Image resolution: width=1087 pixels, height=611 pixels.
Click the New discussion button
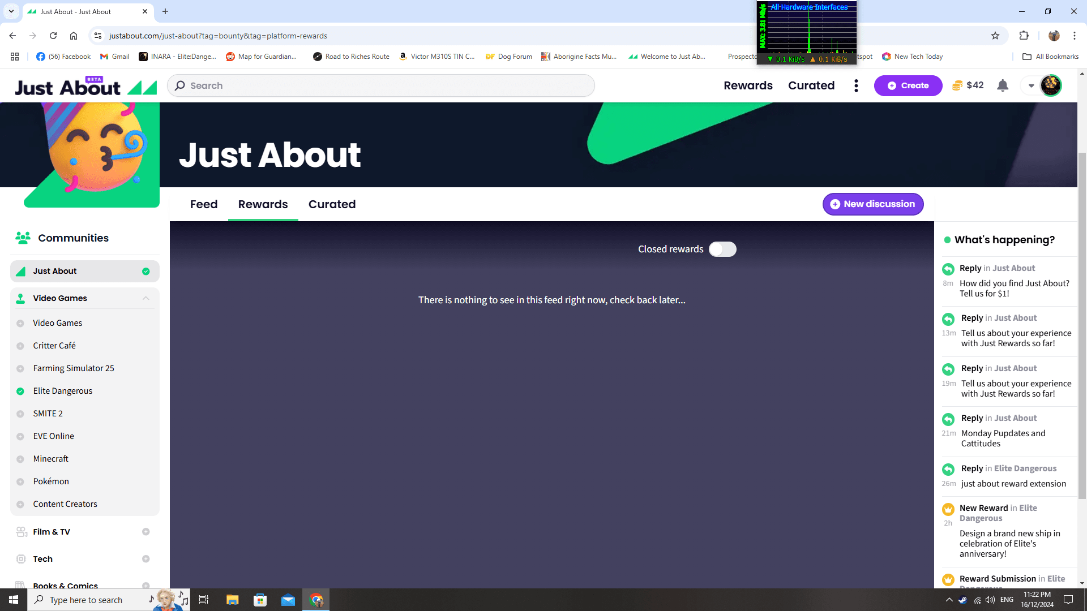pos(872,204)
